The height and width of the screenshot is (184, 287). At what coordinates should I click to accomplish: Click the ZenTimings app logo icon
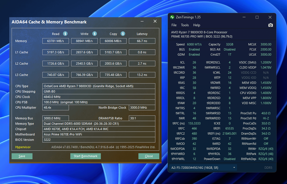point(172,17)
